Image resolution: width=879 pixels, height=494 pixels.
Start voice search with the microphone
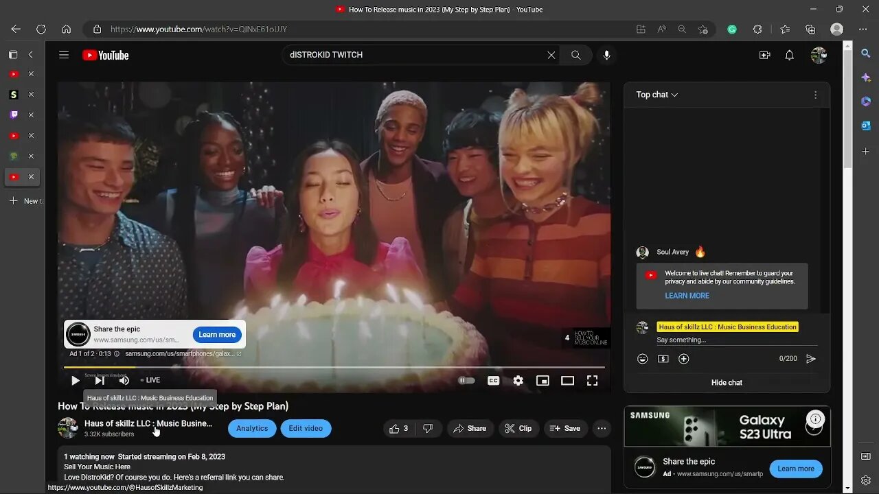point(606,55)
